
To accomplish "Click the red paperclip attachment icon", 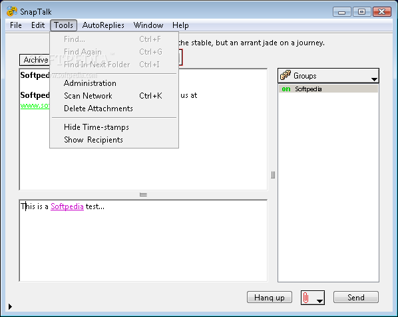I will coord(306,298).
